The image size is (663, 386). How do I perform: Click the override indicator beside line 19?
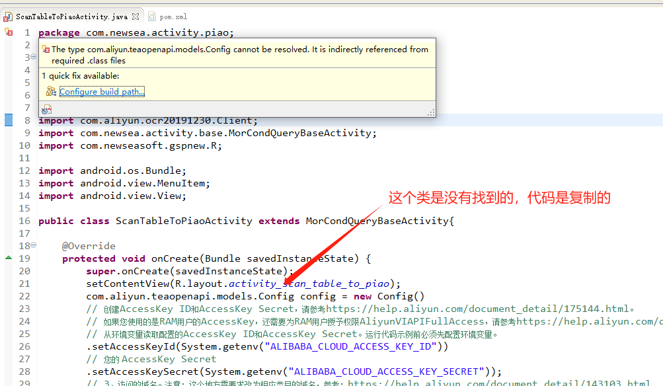pos(9,258)
